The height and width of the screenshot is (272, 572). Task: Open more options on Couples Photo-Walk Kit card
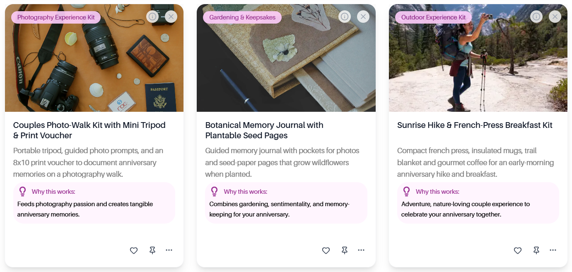[x=169, y=250]
